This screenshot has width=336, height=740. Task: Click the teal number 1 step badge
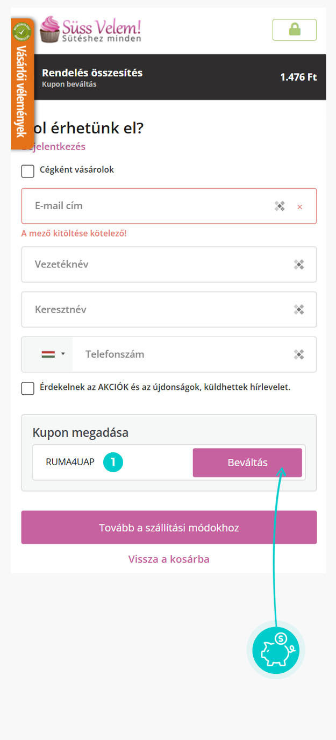click(113, 461)
